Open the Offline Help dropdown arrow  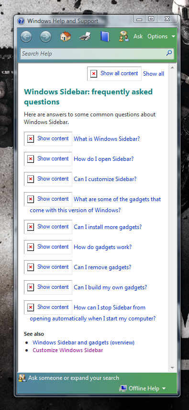tap(164, 388)
